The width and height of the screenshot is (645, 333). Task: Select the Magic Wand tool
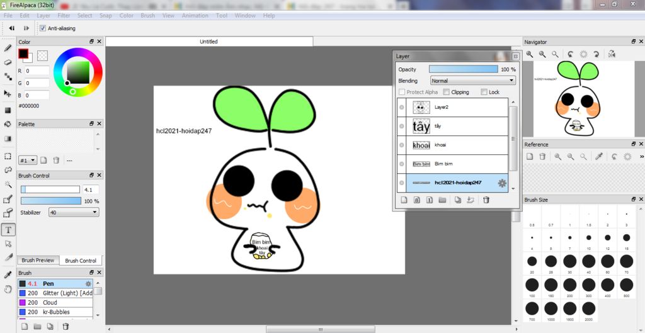tap(8, 184)
